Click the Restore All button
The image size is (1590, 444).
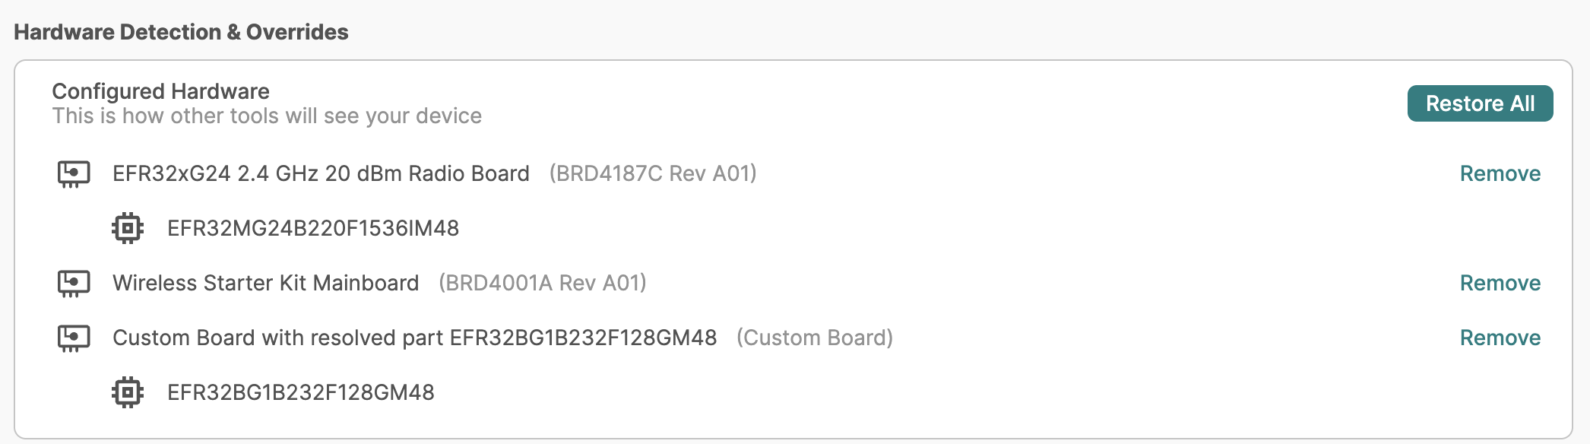tap(1479, 103)
